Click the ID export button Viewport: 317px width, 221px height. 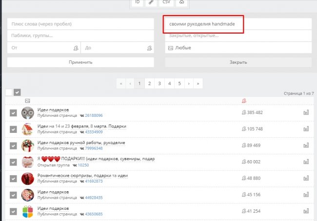(x=138, y=2)
